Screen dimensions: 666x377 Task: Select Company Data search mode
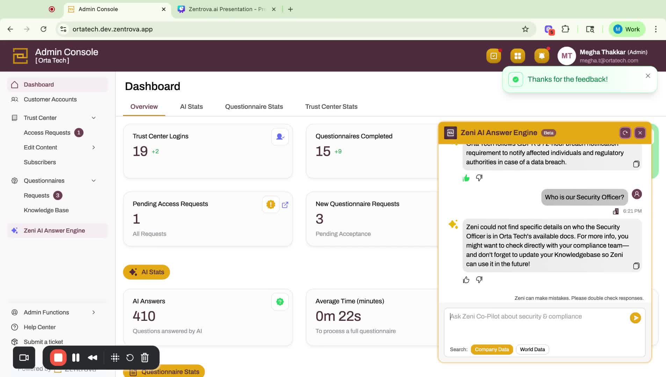[x=492, y=349]
